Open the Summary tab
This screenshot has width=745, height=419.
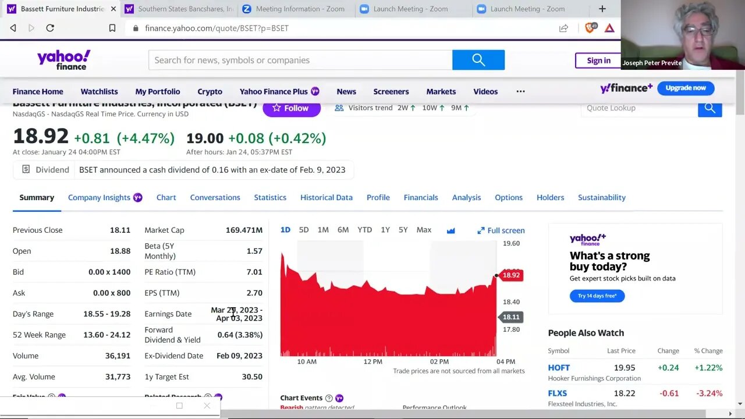click(37, 197)
